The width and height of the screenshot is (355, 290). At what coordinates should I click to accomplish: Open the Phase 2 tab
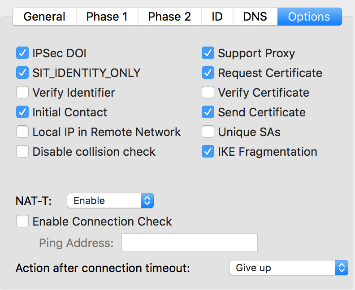point(169,17)
